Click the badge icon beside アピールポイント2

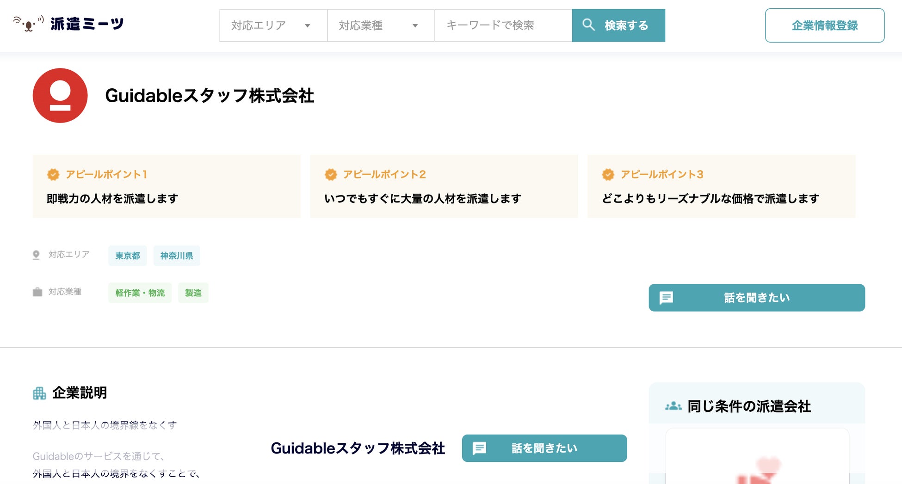pos(331,174)
